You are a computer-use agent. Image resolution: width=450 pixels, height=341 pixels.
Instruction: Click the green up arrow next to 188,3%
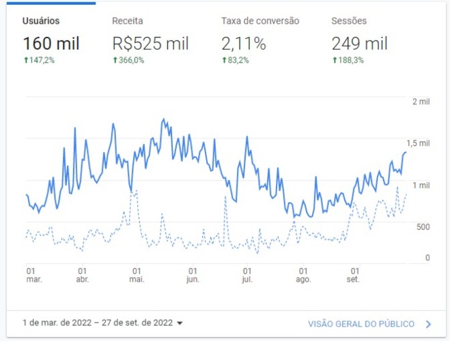point(335,60)
